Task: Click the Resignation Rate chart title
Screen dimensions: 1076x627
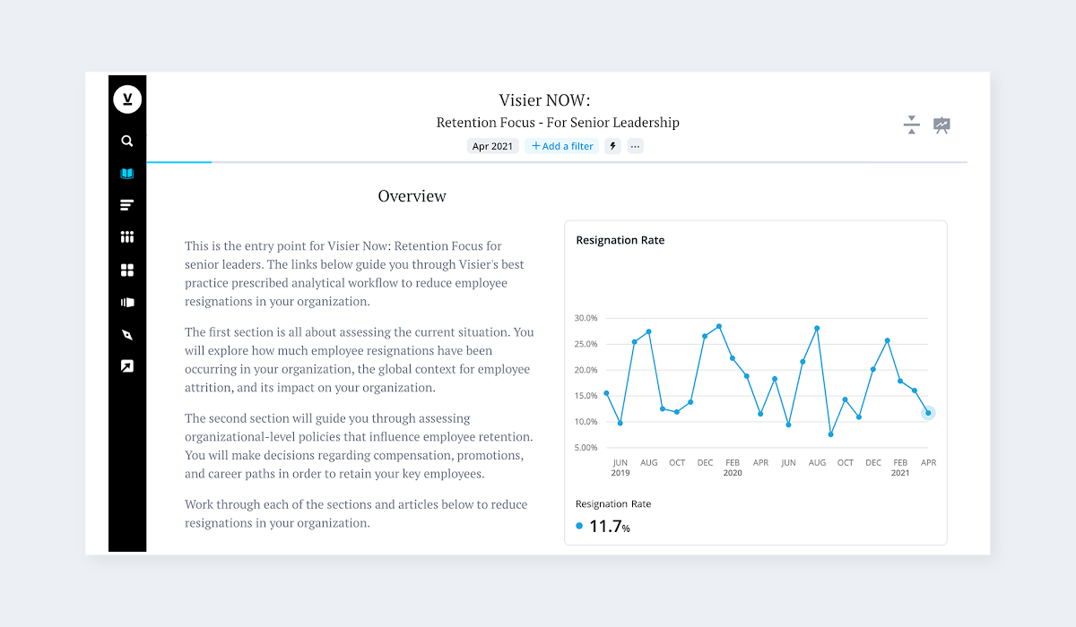Action: click(620, 240)
